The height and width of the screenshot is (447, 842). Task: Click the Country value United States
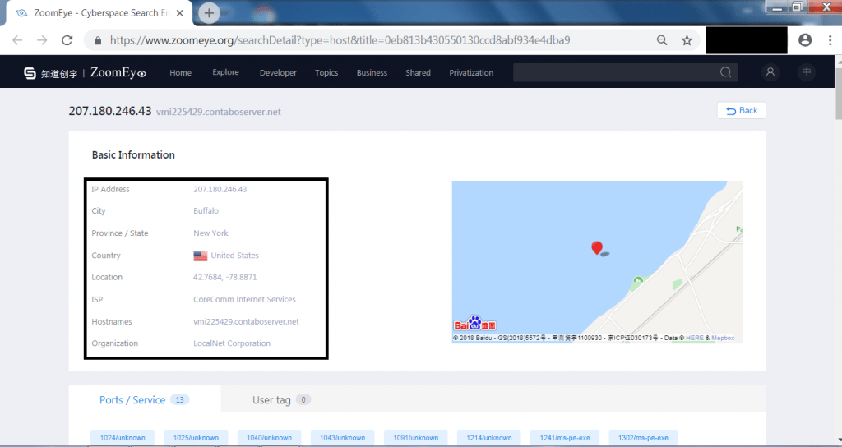pyautogui.click(x=234, y=256)
